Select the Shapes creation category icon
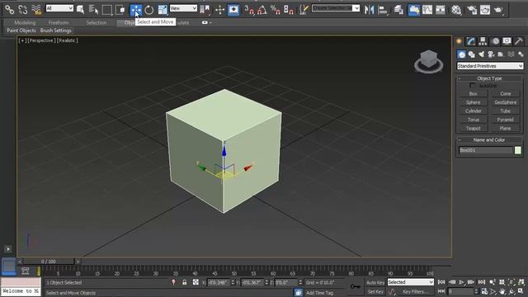This screenshot has width=528, height=297. [x=471, y=54]
